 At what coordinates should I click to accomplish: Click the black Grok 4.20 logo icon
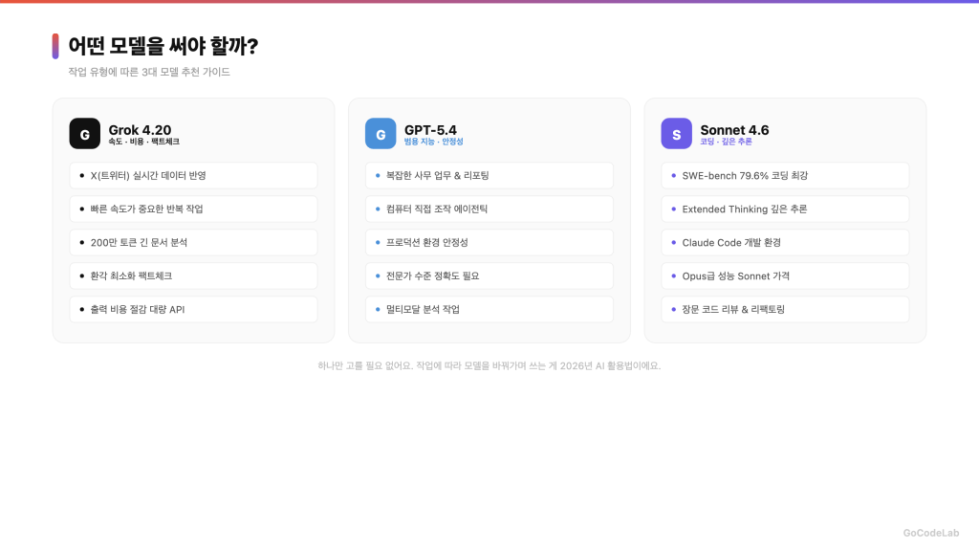point(84,134)
